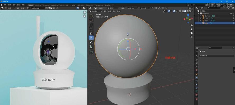
Task: Open the 物体模式 object mode dropdown
Action: (96, 11)
